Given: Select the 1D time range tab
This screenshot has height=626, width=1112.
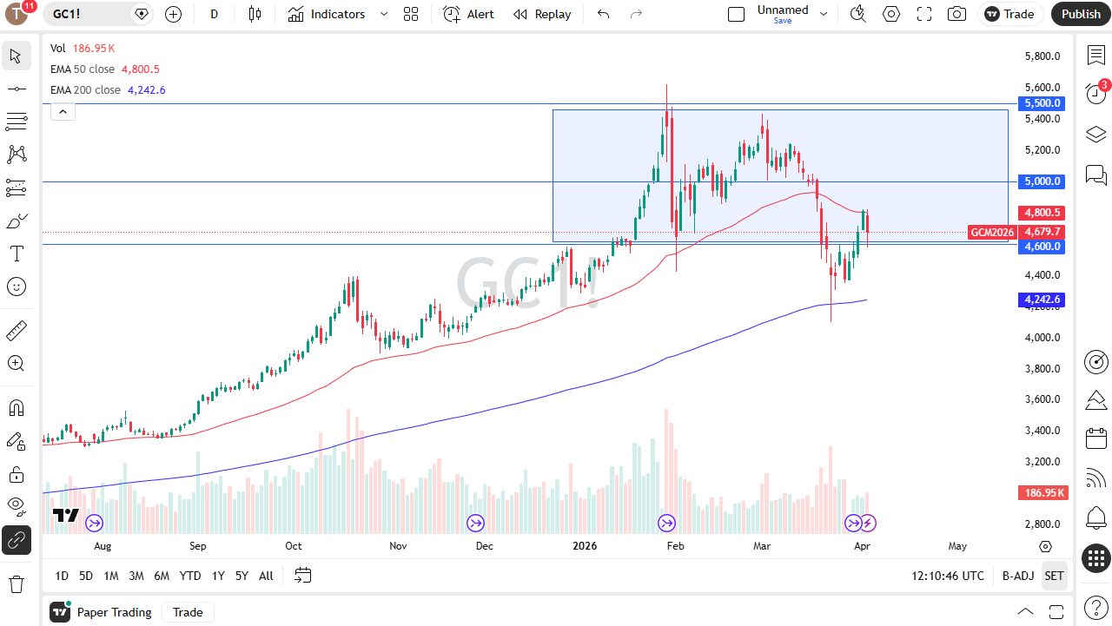Looking at the screenshot, I should [x=62, y=576].
